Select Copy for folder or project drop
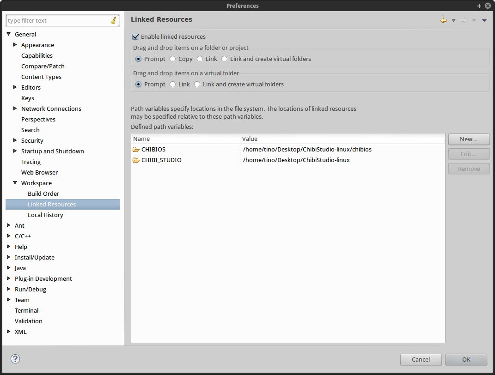 tap(173, 59)
